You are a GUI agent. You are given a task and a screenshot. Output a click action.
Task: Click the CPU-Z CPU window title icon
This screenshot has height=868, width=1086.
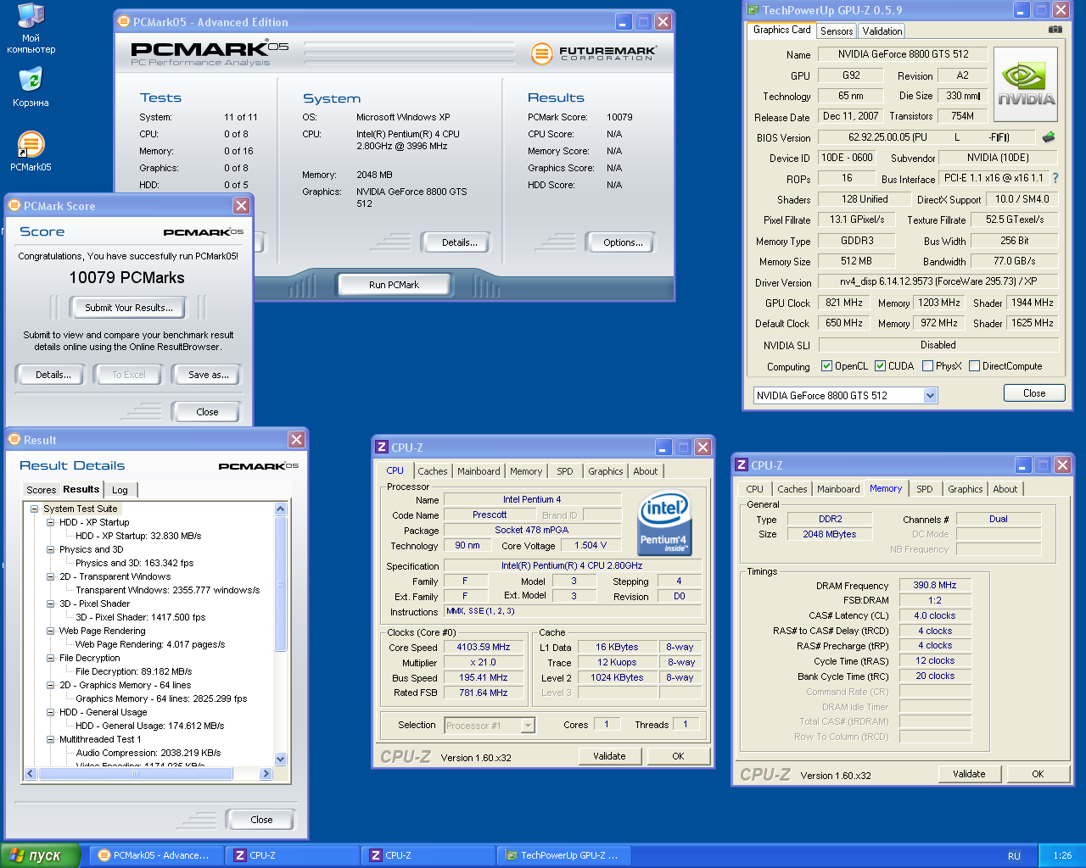pos(382,448)
